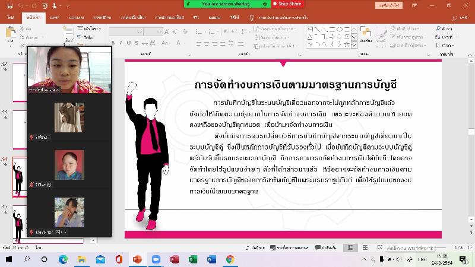The width and height of the screenshot is (475, 267).
Task: Click the Stop Share button
Action: click(x=287, y=4)
